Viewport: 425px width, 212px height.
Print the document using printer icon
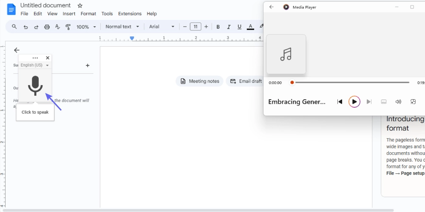pos(47,27)
